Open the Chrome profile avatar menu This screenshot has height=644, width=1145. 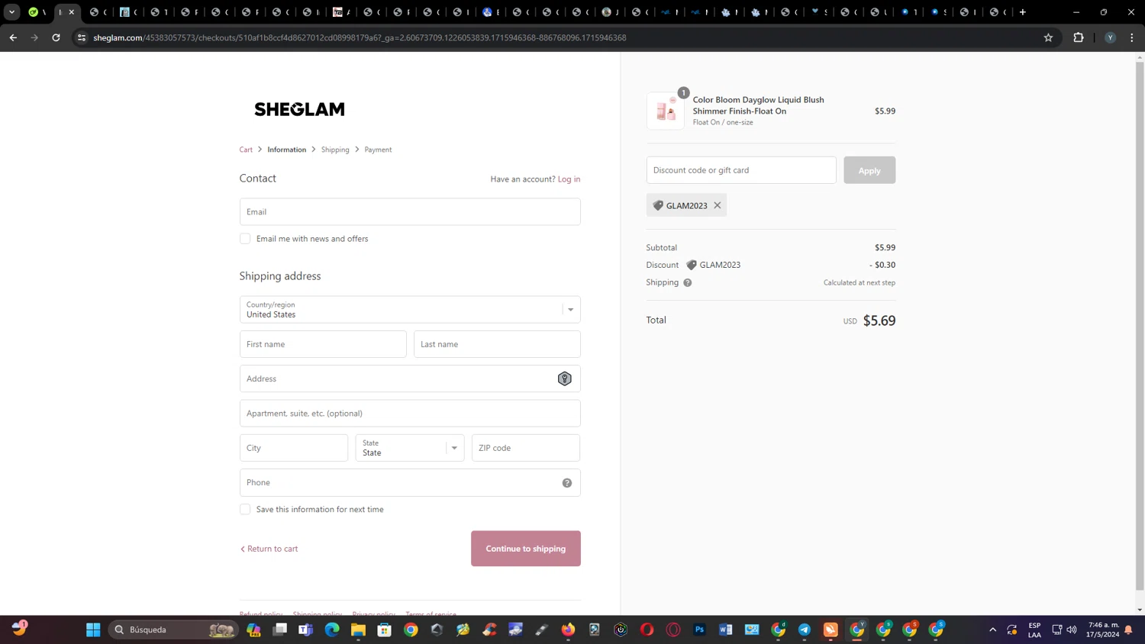[x=1110, y=37]
